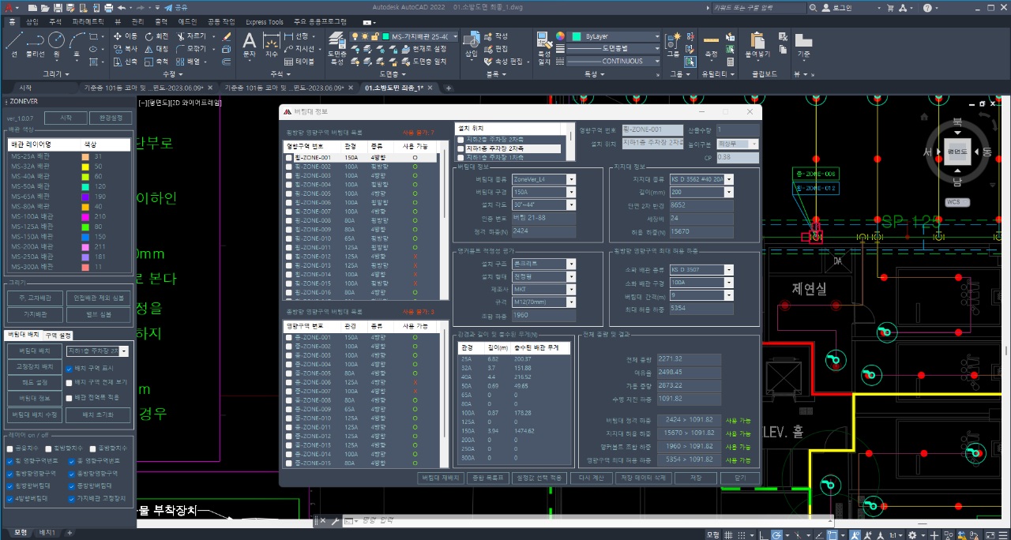The width and height of the screenshot is (1011, 540).
Task: Toggle the 4방향버팀대 layer checkbox
Action: click(9, 499)
